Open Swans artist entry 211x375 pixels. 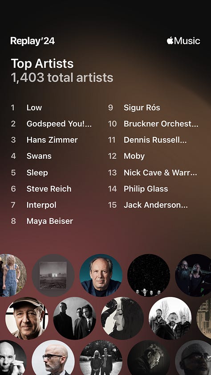click(x=39, y=156)
